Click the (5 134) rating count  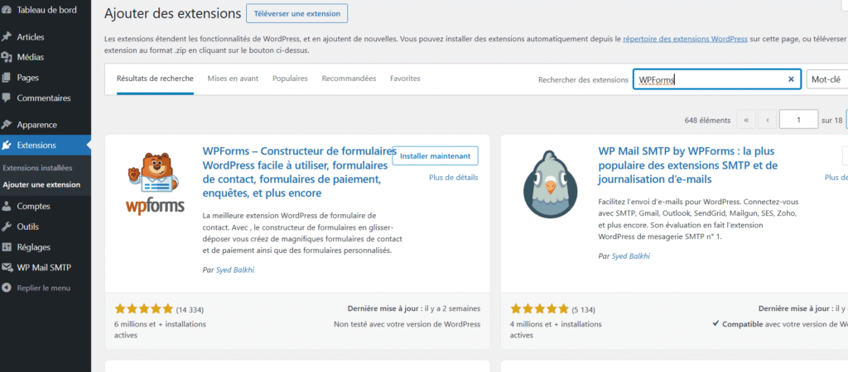tap(584, 310)
